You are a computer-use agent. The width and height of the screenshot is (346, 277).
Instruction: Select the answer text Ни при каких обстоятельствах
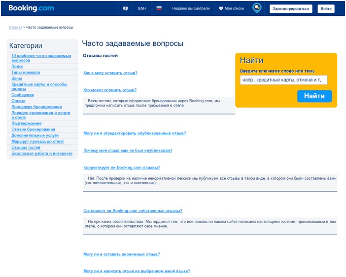tap(210, 224)
